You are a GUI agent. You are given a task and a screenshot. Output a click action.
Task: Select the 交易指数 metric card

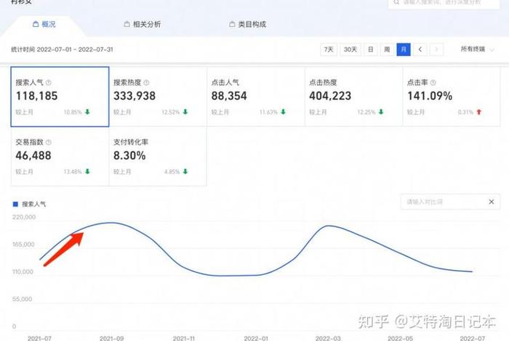coord(60,157)
